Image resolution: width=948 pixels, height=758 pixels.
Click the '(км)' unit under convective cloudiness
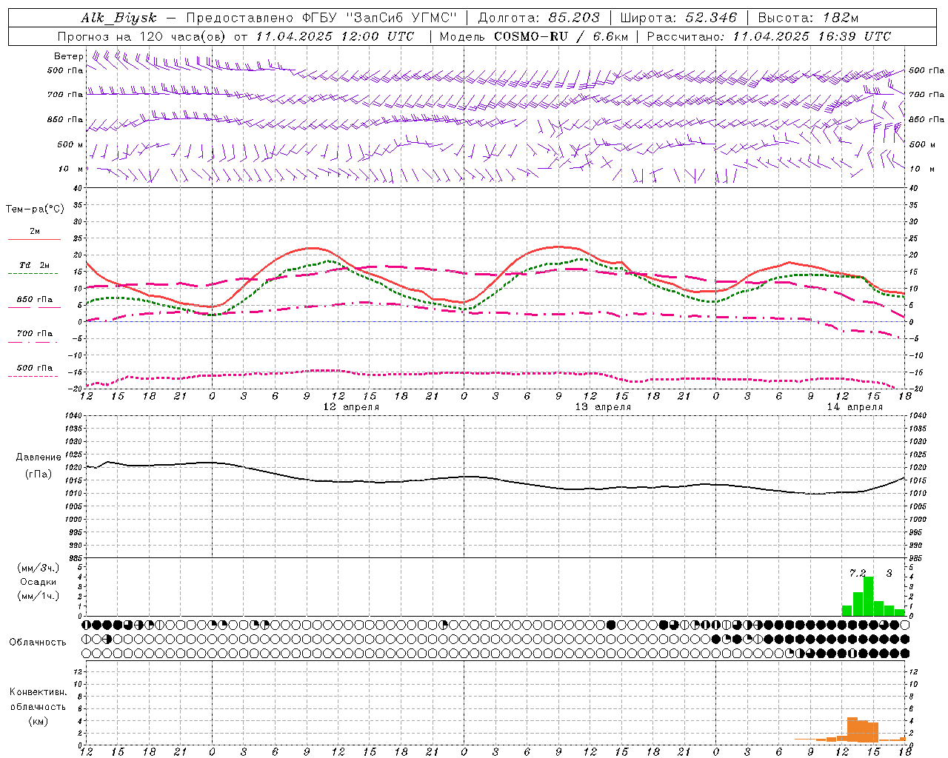[x=38, y=721]
